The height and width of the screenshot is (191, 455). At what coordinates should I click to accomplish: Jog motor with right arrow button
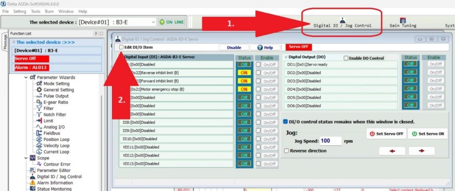pos(421,151)
